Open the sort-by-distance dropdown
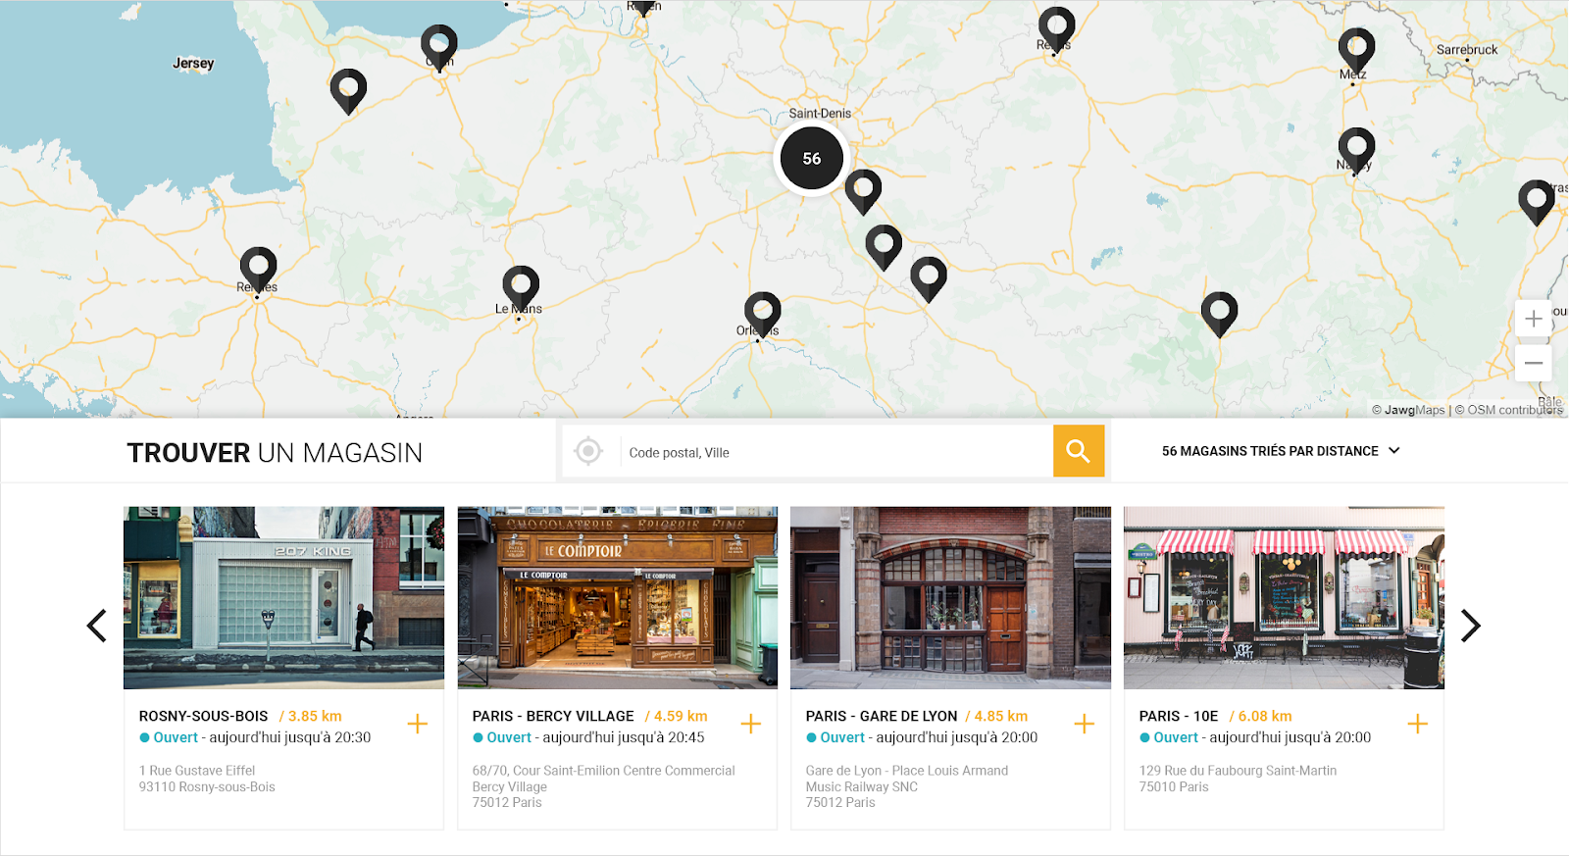 (1281, 451)
